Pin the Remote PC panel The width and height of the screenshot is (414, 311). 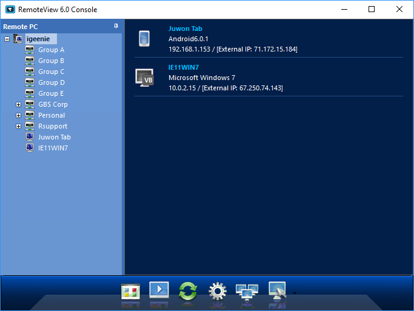click(116, 26)
